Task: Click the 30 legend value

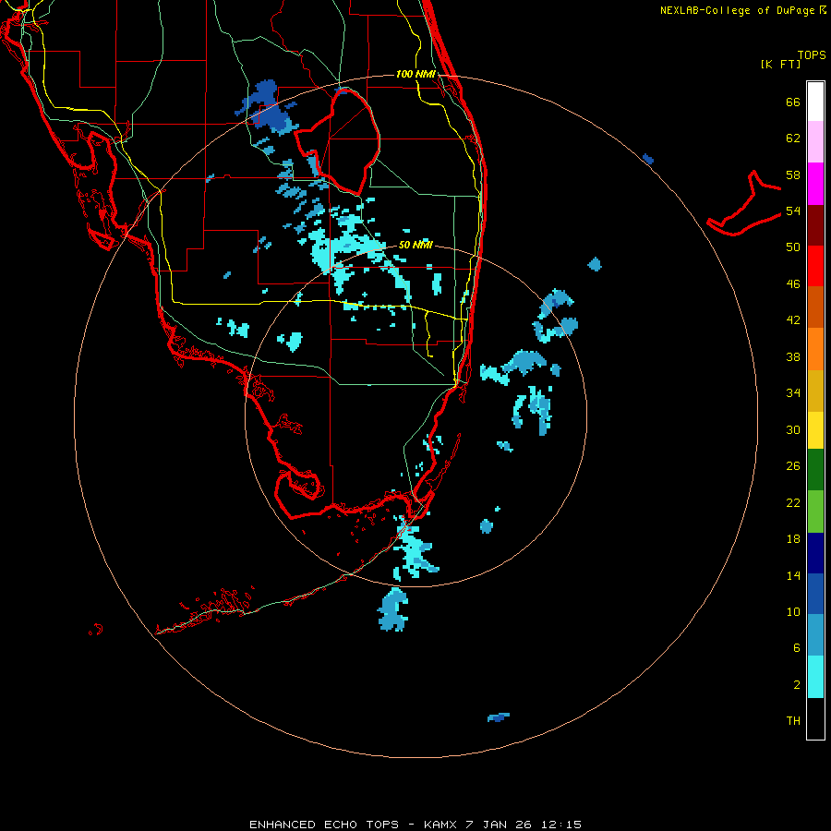Action: pyautogui.click(x=793, y=429)
